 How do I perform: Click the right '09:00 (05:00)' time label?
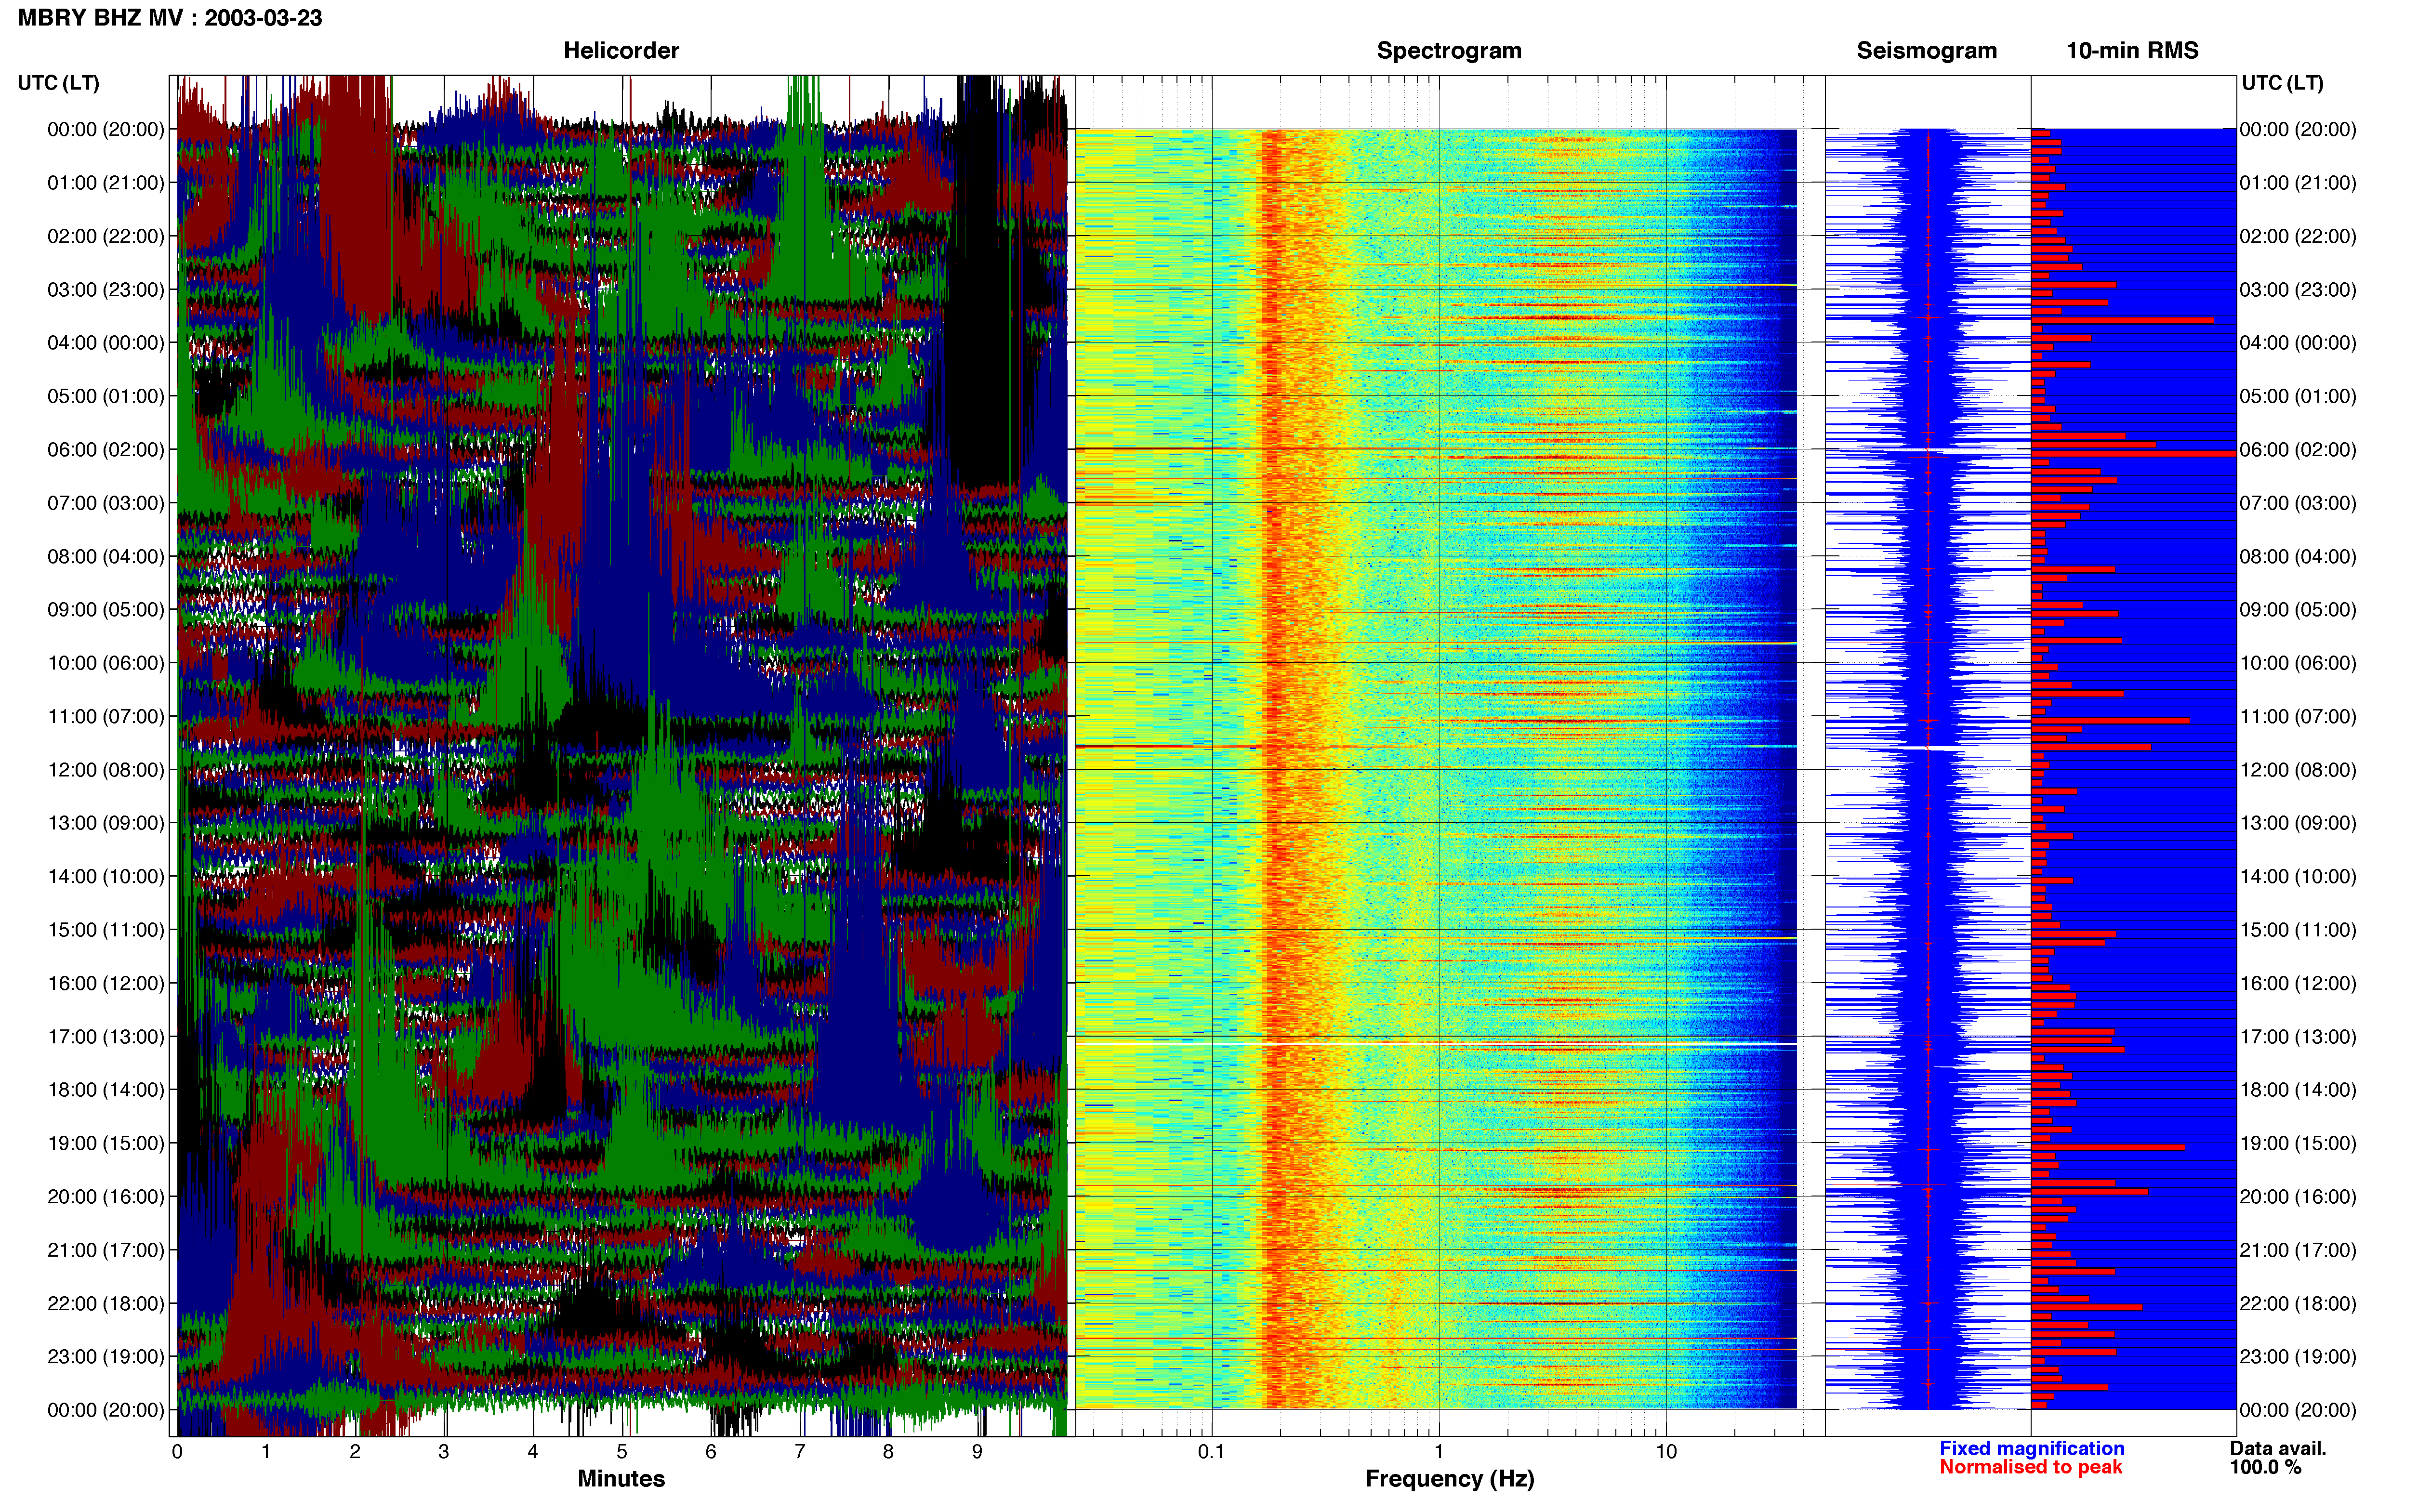pos(2298,610)
